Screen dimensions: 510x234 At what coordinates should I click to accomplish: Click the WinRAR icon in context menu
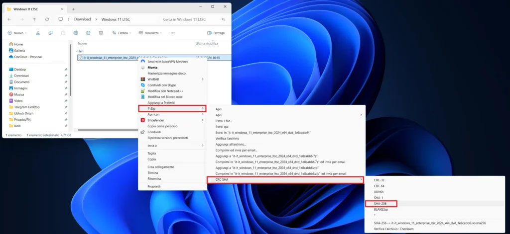pos(142,79)
